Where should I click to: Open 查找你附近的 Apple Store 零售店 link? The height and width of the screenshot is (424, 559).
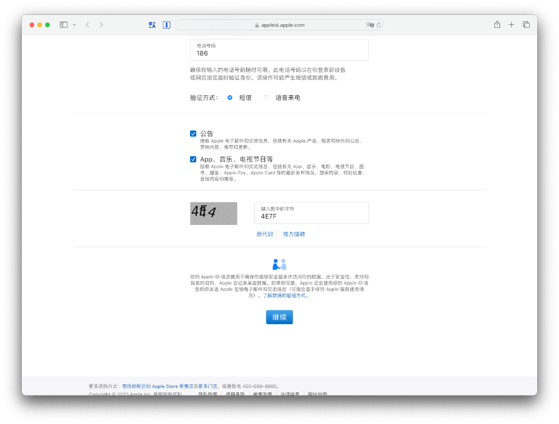coord(158,386)
